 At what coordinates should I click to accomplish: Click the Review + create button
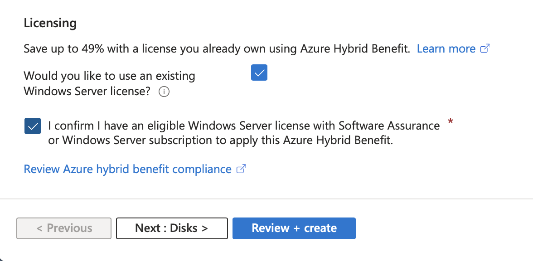[294, 228]
